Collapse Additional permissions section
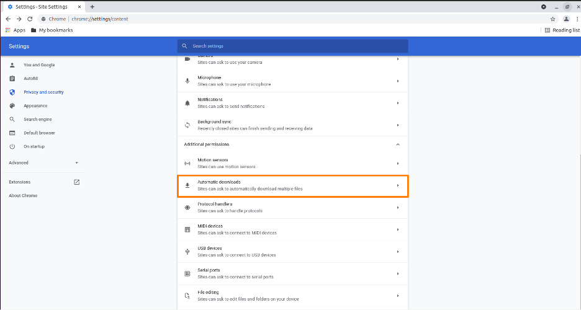 [x=398, y=144]
